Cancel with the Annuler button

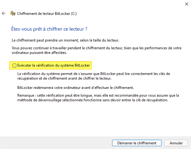(176, 143)
